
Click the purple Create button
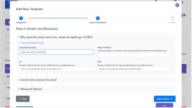click(x=164, y=105)
